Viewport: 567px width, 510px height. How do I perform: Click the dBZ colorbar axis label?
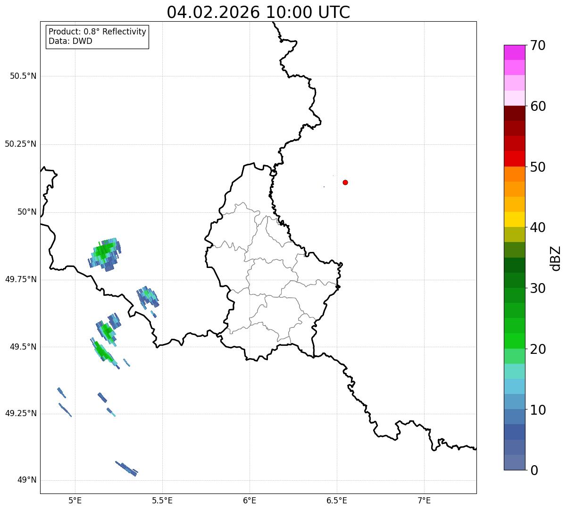tap(556, 258)
